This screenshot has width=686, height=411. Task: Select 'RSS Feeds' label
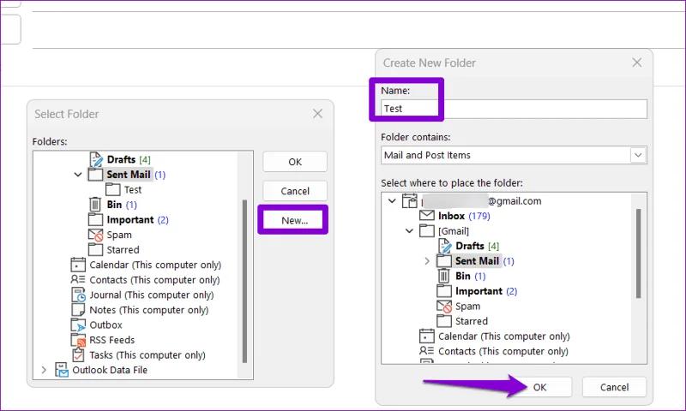112,340
